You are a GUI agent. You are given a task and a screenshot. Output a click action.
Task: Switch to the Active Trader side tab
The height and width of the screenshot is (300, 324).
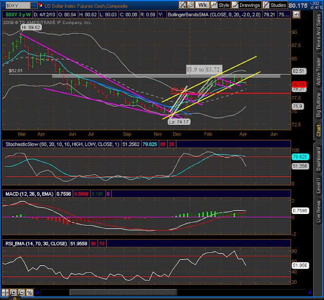point(318,71)
